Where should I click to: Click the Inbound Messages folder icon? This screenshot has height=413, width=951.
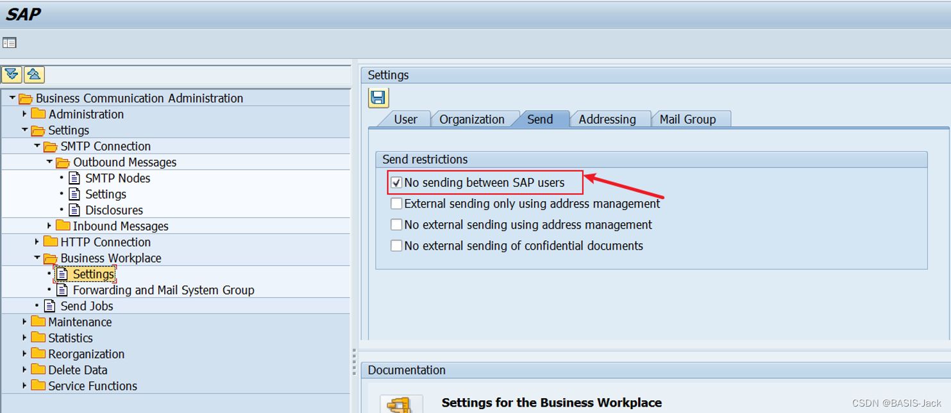coord(63,225)
